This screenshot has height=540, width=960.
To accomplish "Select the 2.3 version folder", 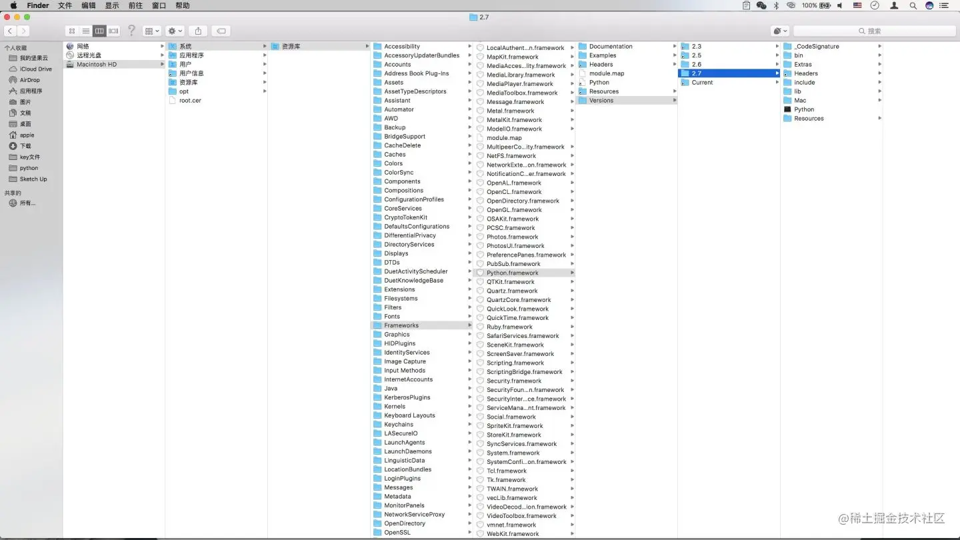I will coord(729,47).
